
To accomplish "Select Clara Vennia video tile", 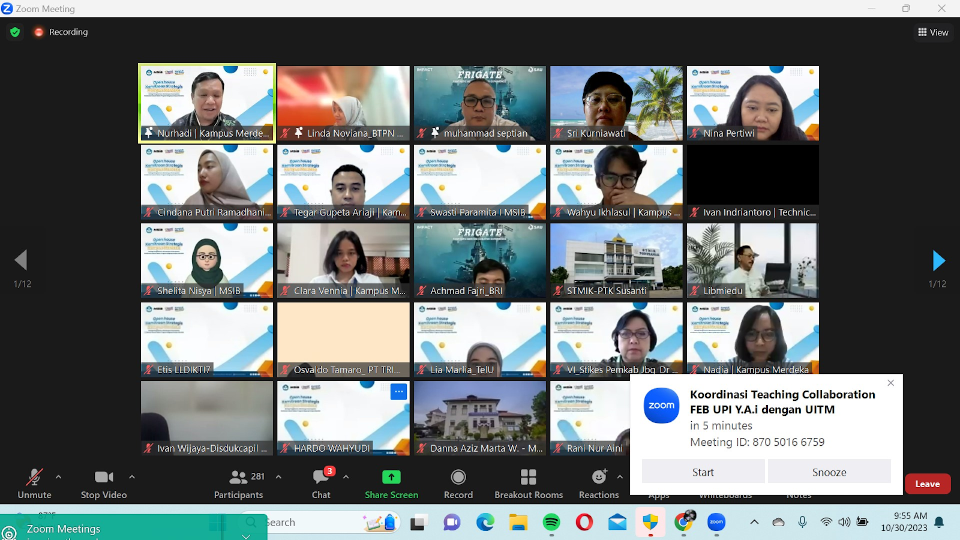I will coord(343,261).
